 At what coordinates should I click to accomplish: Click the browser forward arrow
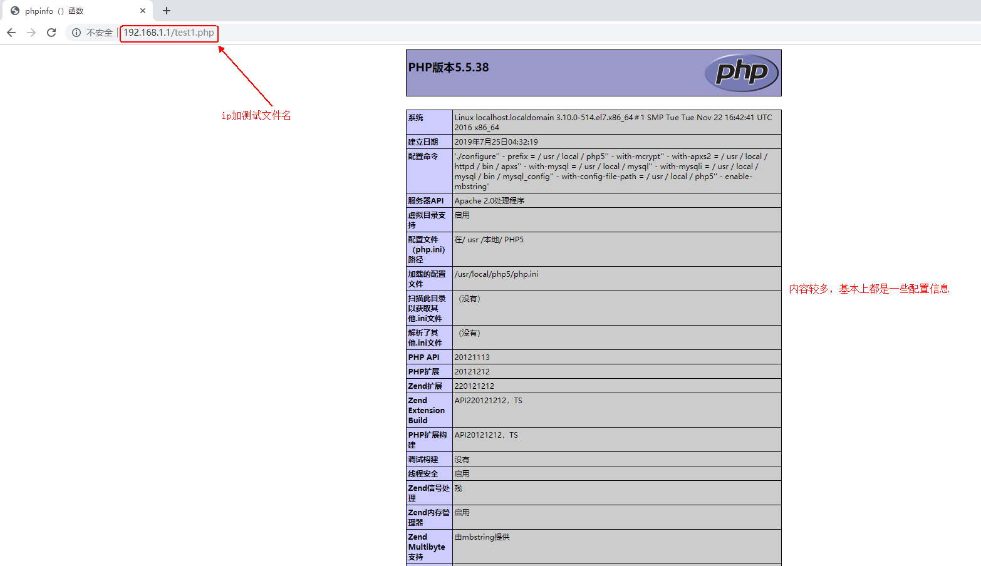[x=31, y=33]
